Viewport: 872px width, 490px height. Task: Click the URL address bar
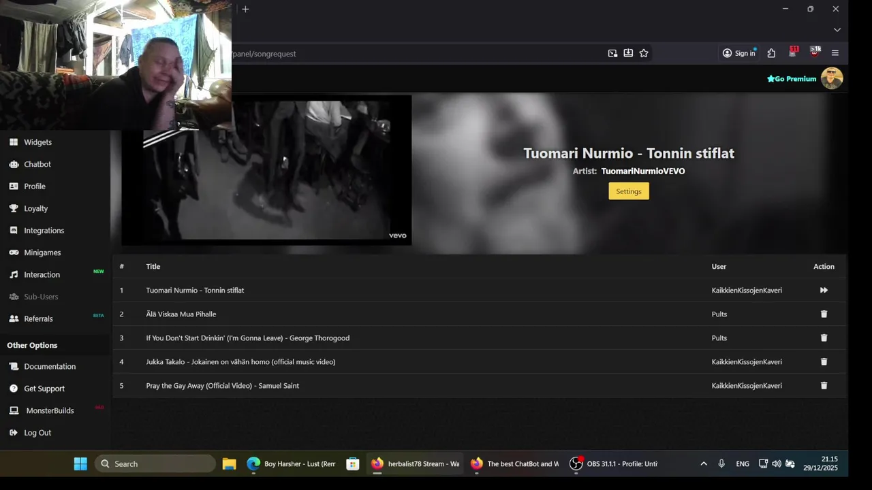(416, 53)
